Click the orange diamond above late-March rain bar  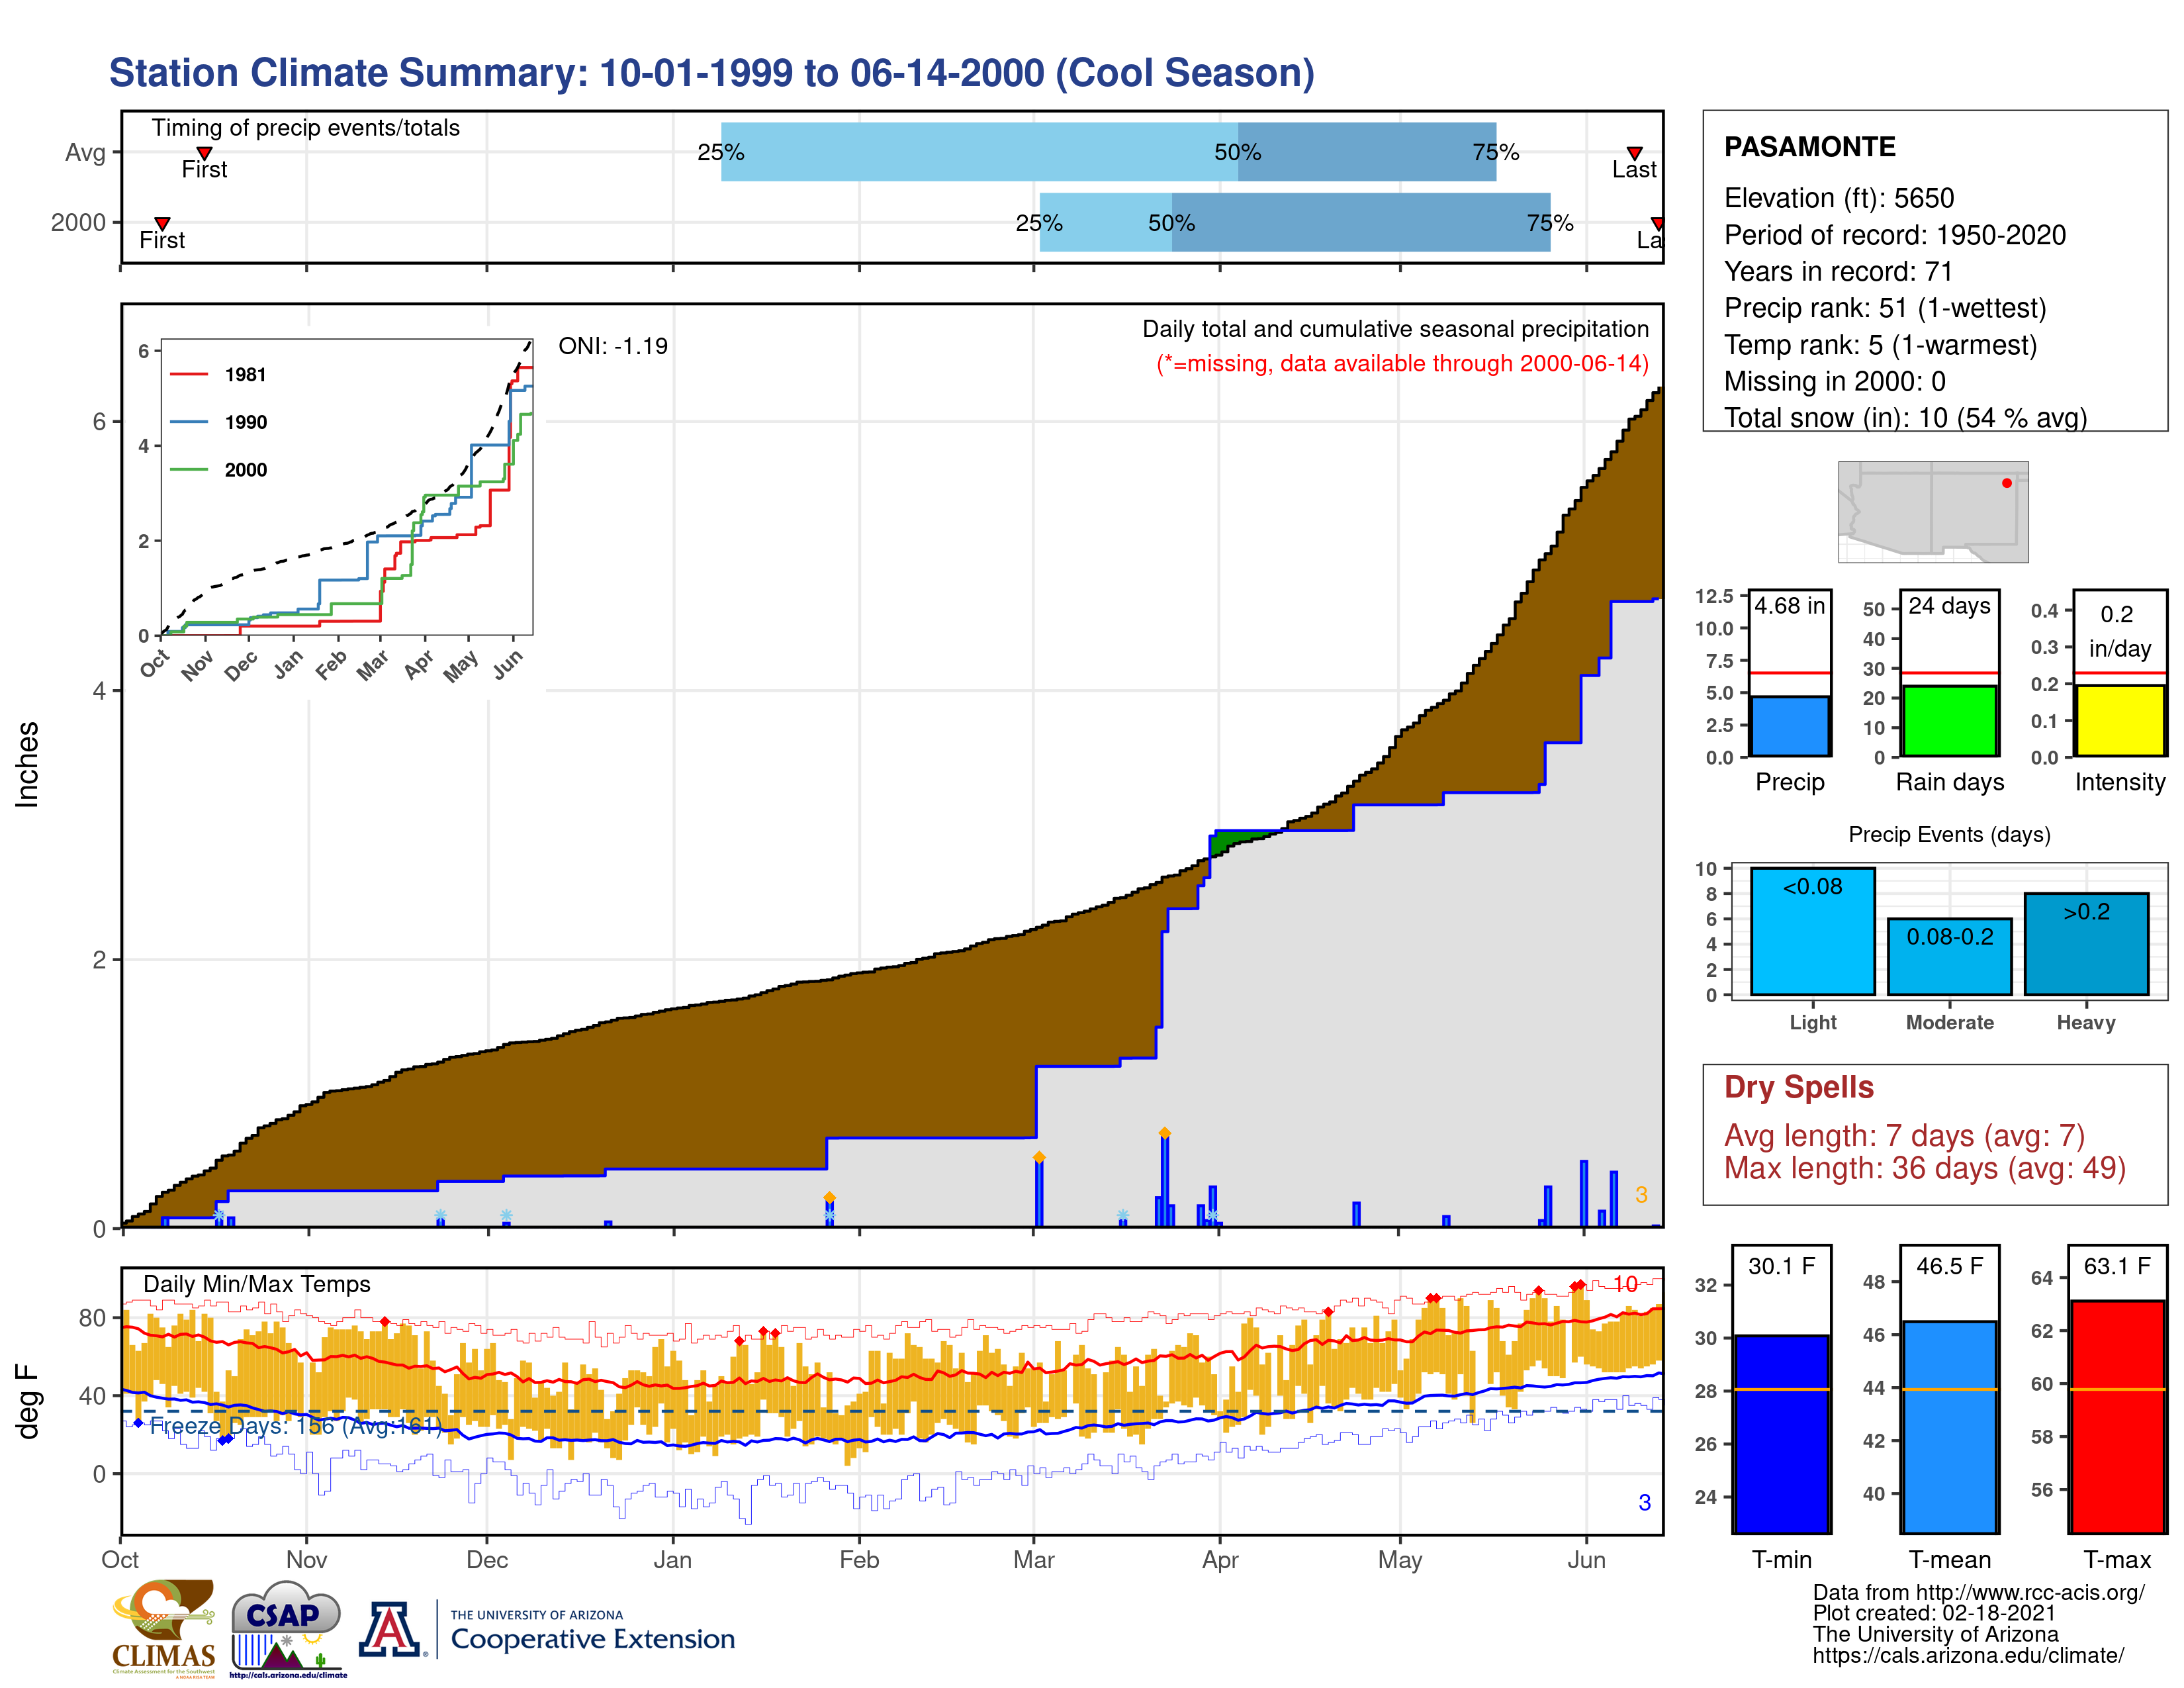1164,1133
